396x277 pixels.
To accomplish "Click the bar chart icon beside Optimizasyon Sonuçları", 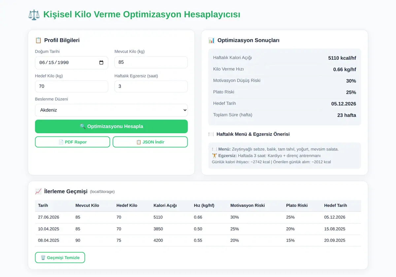I will 212,40.
